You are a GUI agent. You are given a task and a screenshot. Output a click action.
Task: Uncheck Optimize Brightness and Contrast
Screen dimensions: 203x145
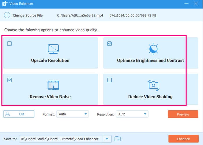tap(110, 43)
